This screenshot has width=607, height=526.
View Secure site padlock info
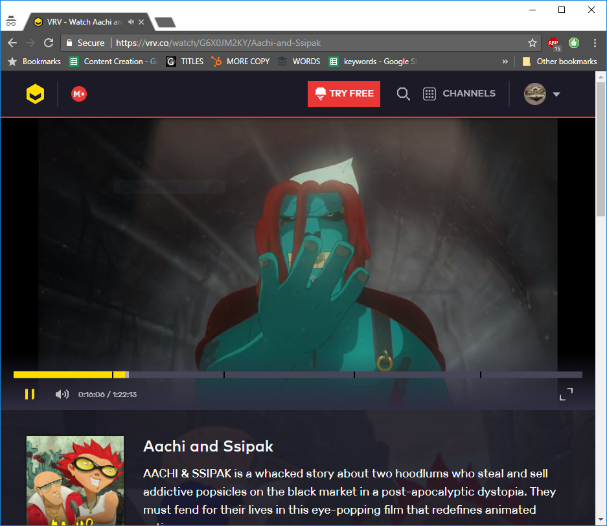pyautogui.click(x=85, y=43)
